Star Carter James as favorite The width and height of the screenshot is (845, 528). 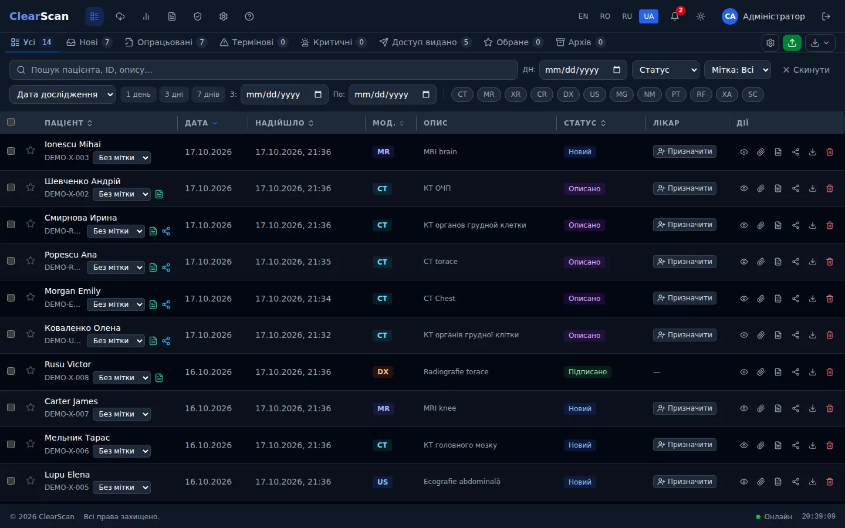point(31,407)
